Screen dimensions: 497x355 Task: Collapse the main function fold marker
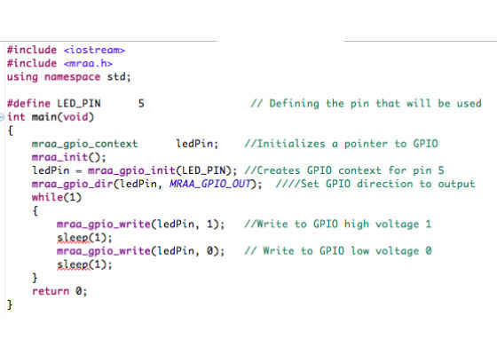2,117
